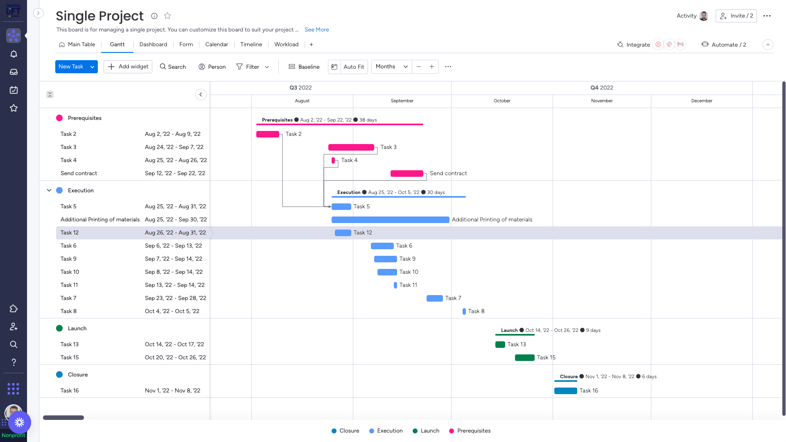Open Favorites via the star icon
The image size is (786, 442).
(14, 108)
